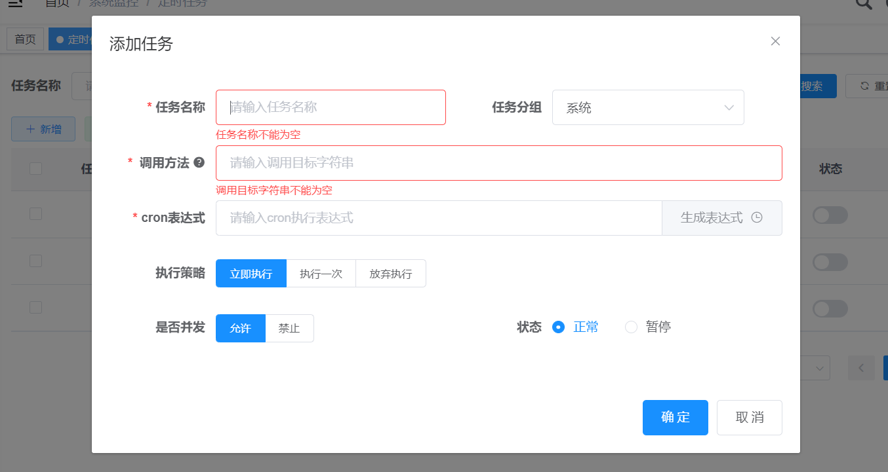Toggle the first row status switch
888x472 pixels.
830,215
